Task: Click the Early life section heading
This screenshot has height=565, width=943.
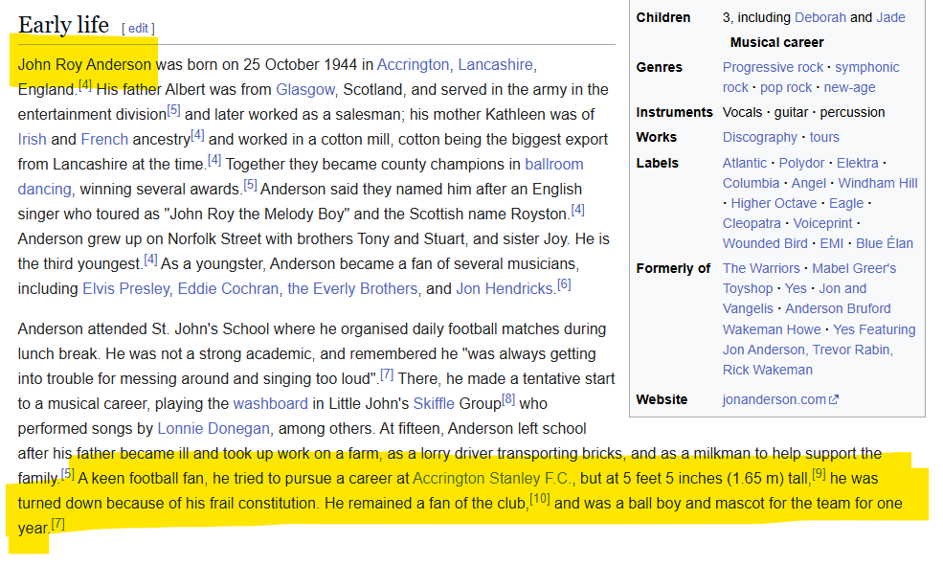Action: [64, 25]
